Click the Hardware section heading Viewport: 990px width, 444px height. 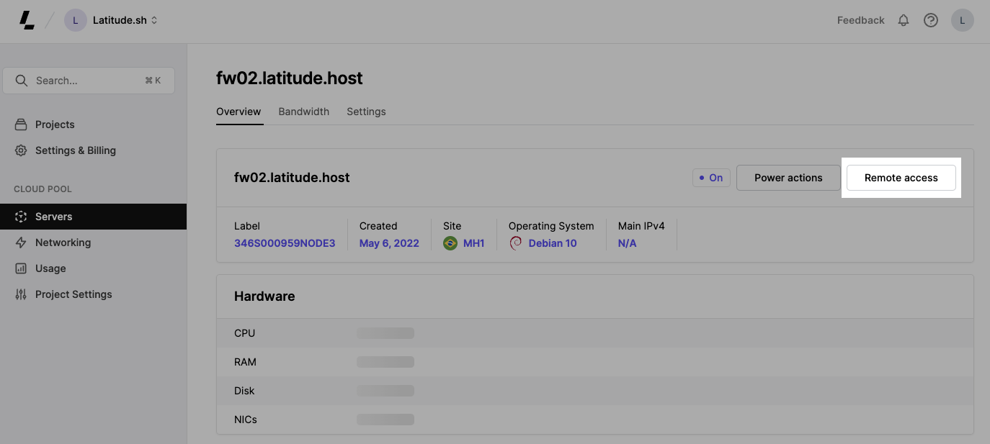[264, 296]
